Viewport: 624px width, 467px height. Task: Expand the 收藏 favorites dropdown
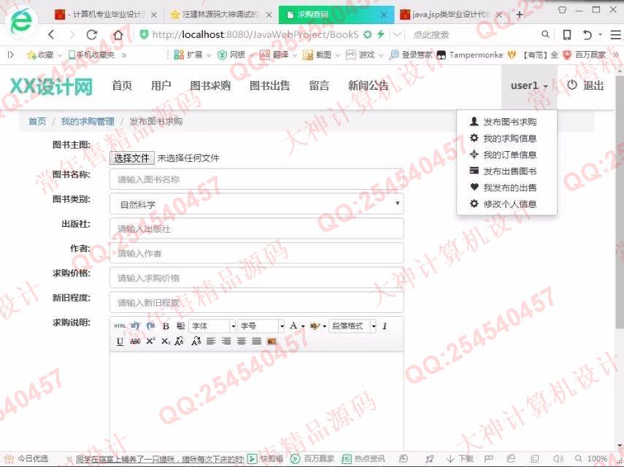coord(60,55)
